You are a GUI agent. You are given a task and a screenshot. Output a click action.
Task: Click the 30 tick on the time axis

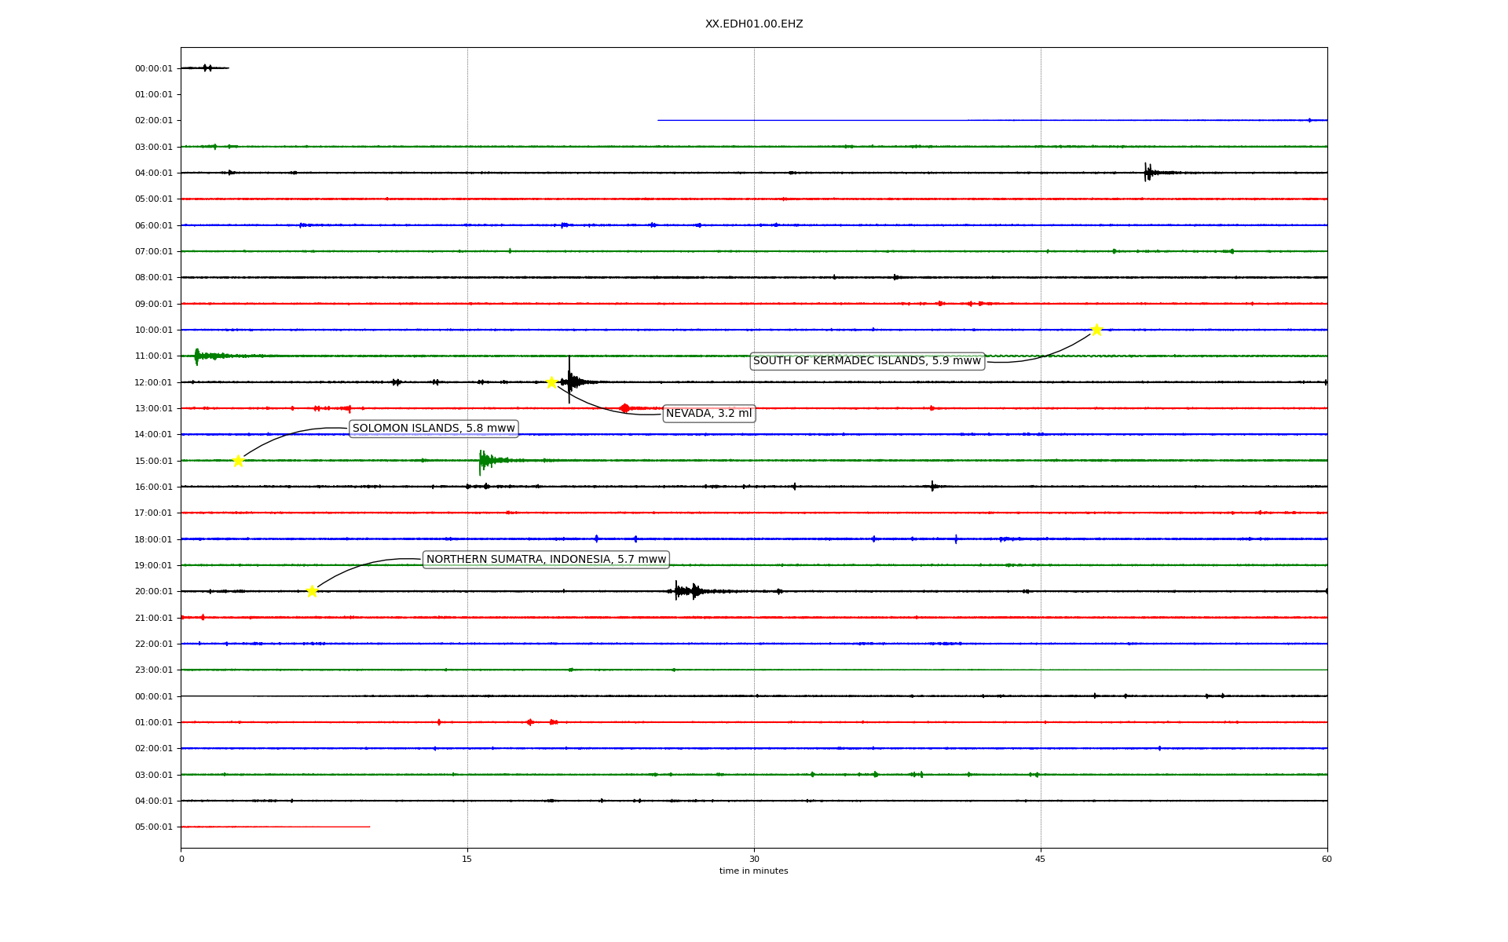(754, 859)
